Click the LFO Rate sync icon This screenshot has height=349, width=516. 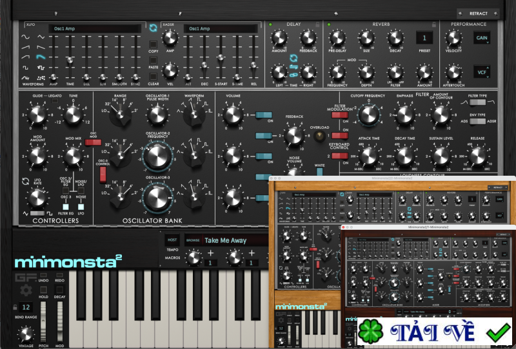click(x=25, y=181)
